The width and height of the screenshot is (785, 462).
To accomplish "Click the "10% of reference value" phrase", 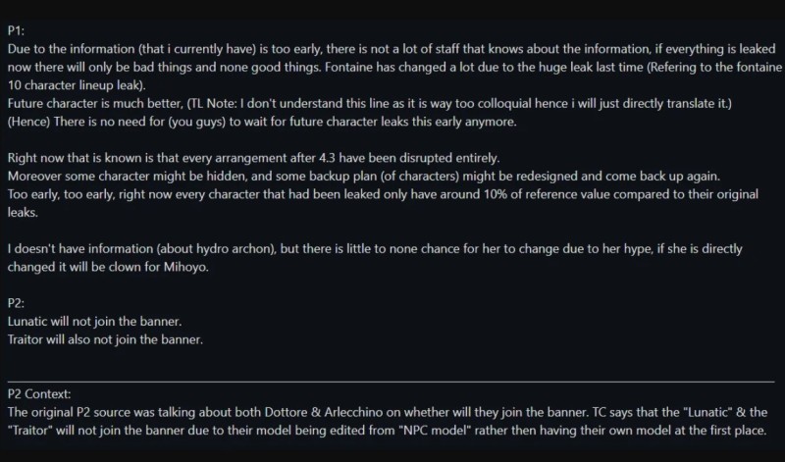I will 547,194.
